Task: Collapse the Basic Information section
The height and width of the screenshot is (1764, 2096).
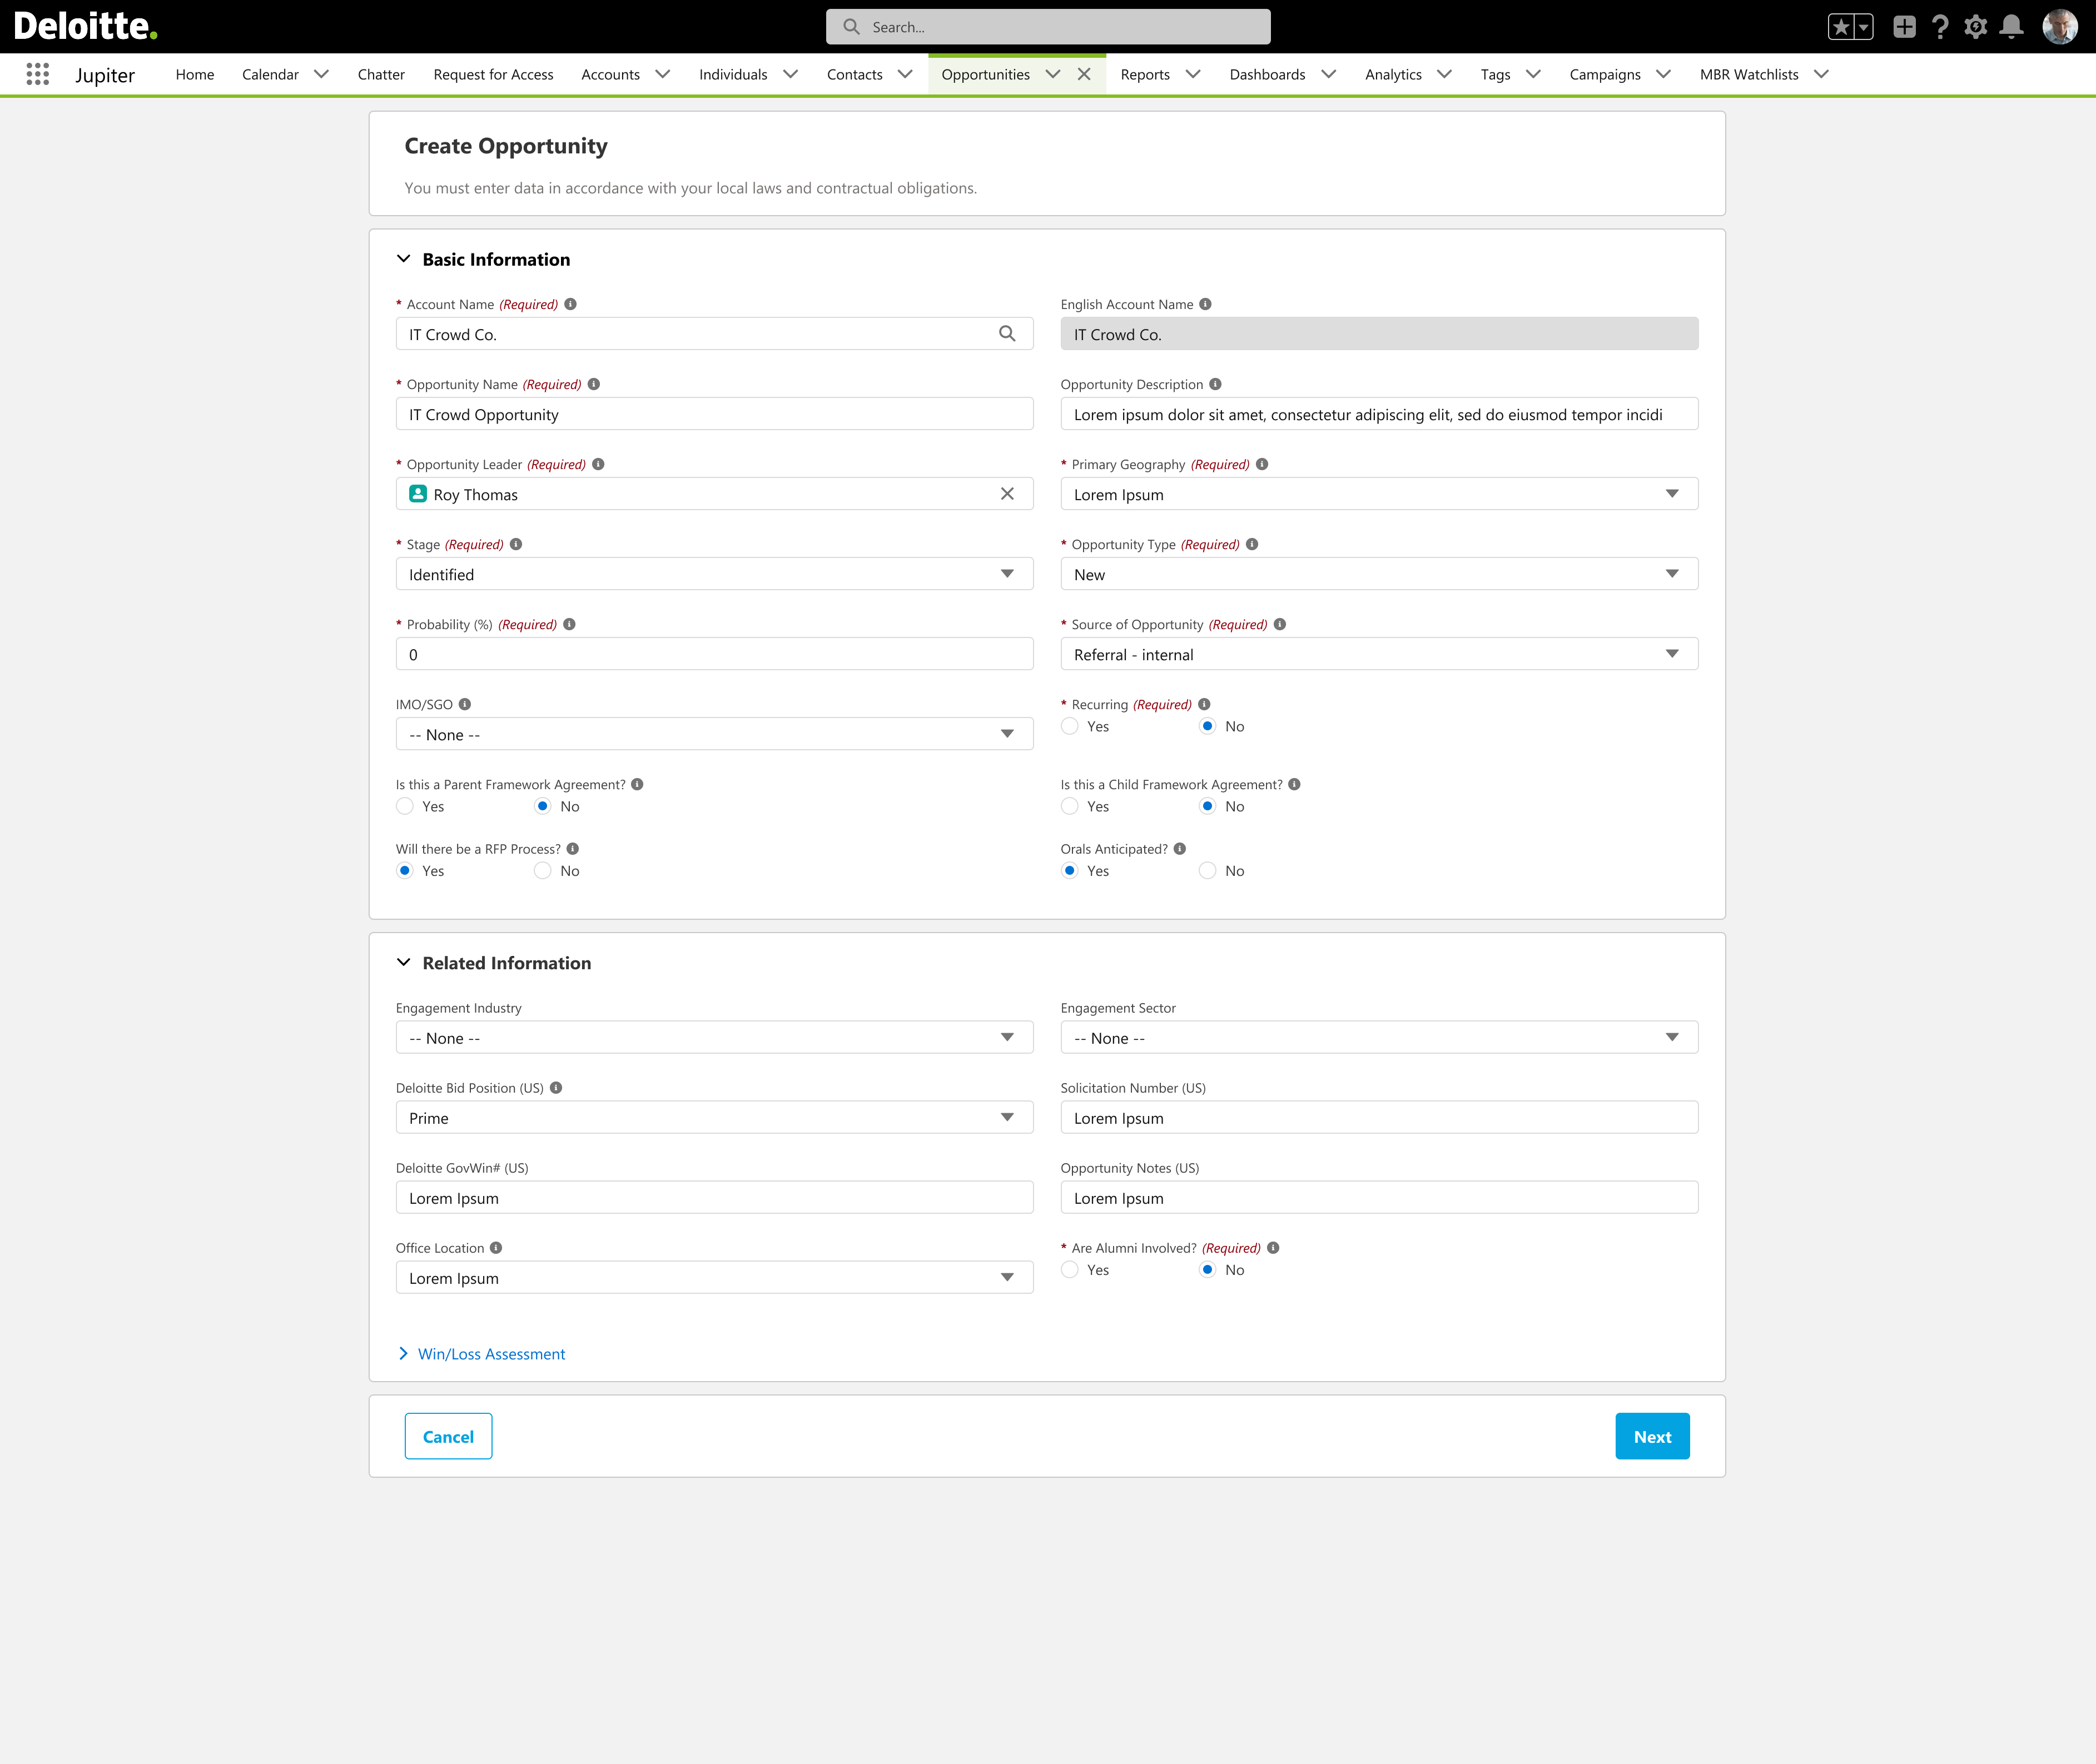Action: pyautogui.click(x=403, y=259)
